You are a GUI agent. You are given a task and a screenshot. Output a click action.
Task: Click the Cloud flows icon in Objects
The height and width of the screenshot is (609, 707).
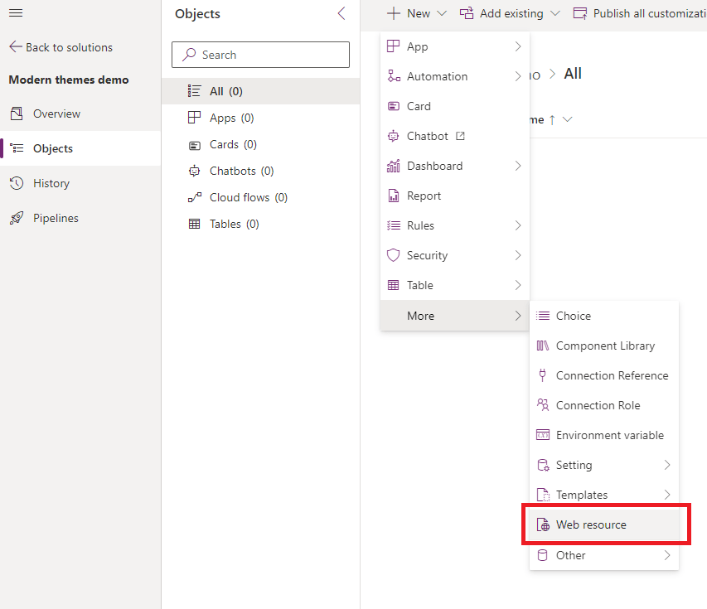195,197
